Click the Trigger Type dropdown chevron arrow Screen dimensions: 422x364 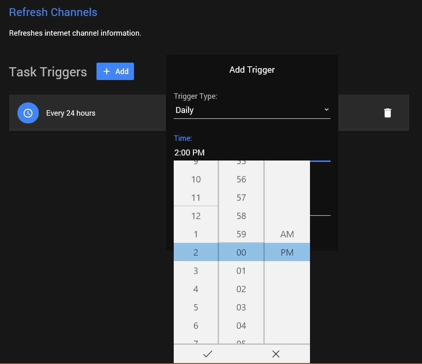[x=326, y=110]
